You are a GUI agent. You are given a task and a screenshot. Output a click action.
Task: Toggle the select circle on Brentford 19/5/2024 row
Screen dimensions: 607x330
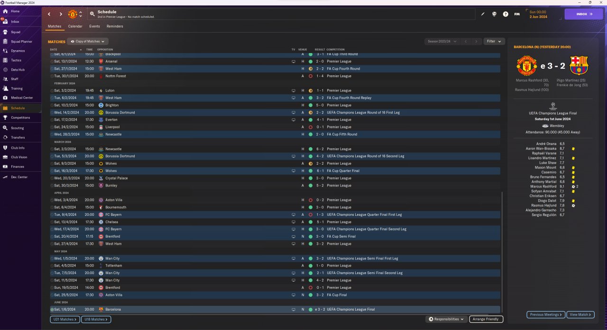52,287
